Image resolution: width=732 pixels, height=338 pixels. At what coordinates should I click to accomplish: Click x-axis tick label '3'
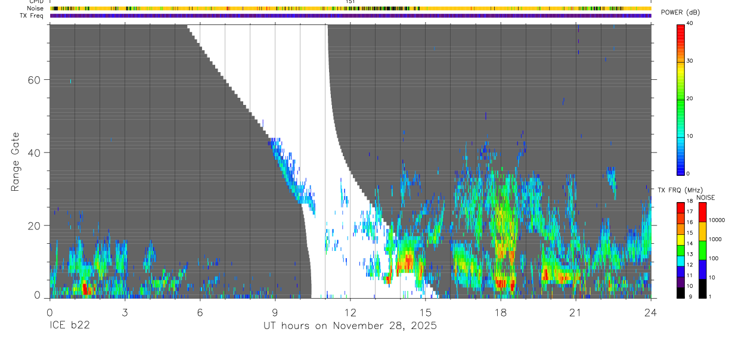(125, 312)
